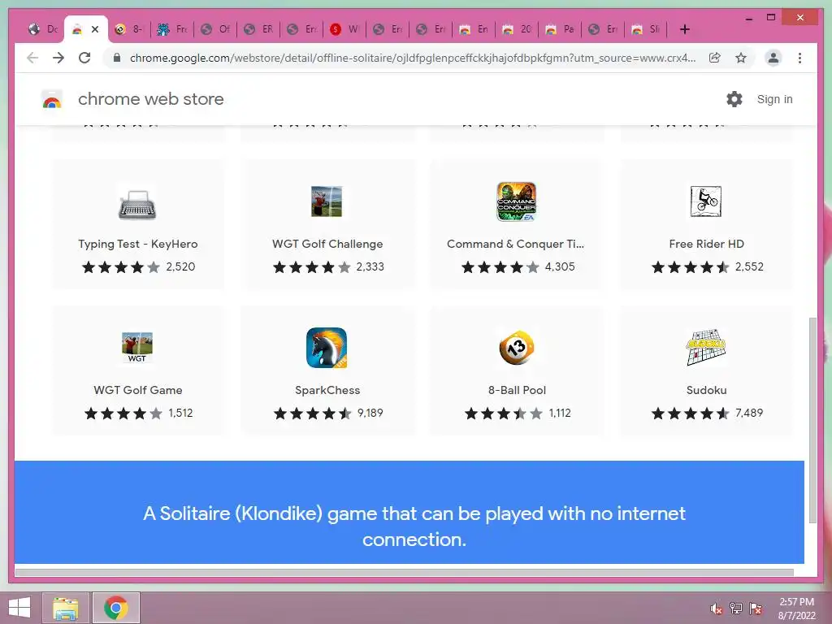The width and height of the screenshot is (832, 624).
Task: Bookmark this page with the star icon
Action: pyautogui.click(x=741, y=58)
